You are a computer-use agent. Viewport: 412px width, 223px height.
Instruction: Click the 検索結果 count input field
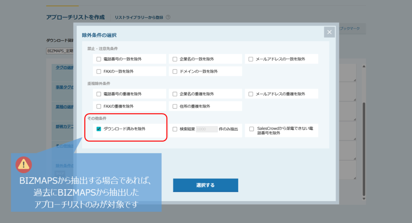pyautogui.click(x=206, y=129)
